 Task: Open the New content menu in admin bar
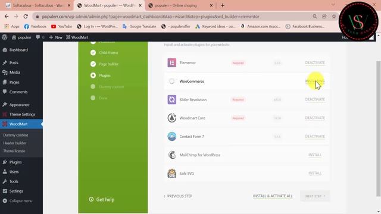[55, 37]
